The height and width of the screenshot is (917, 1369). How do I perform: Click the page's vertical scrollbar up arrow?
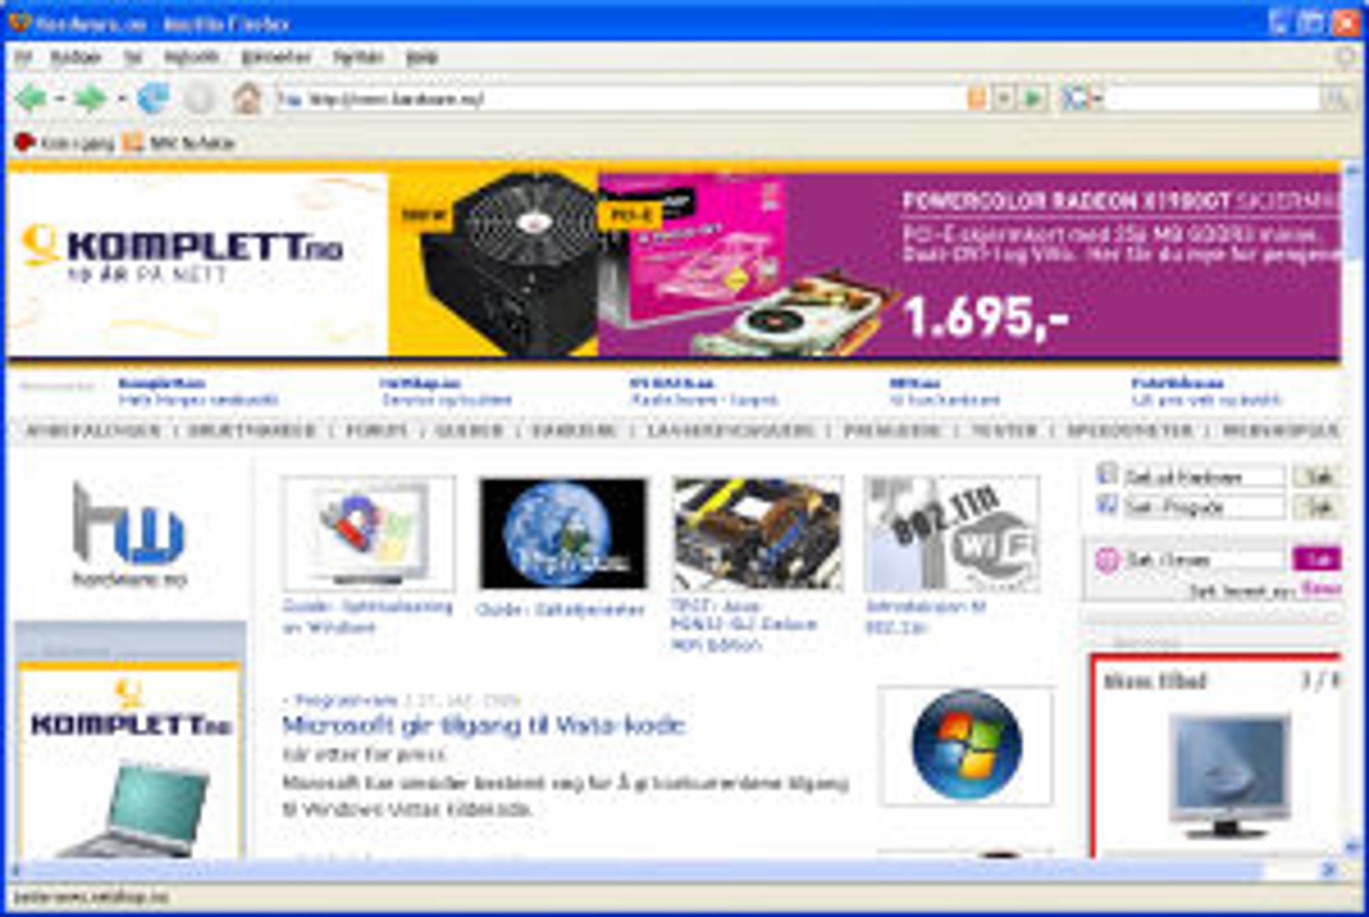pyautogui.click(x=1353, y=171)
